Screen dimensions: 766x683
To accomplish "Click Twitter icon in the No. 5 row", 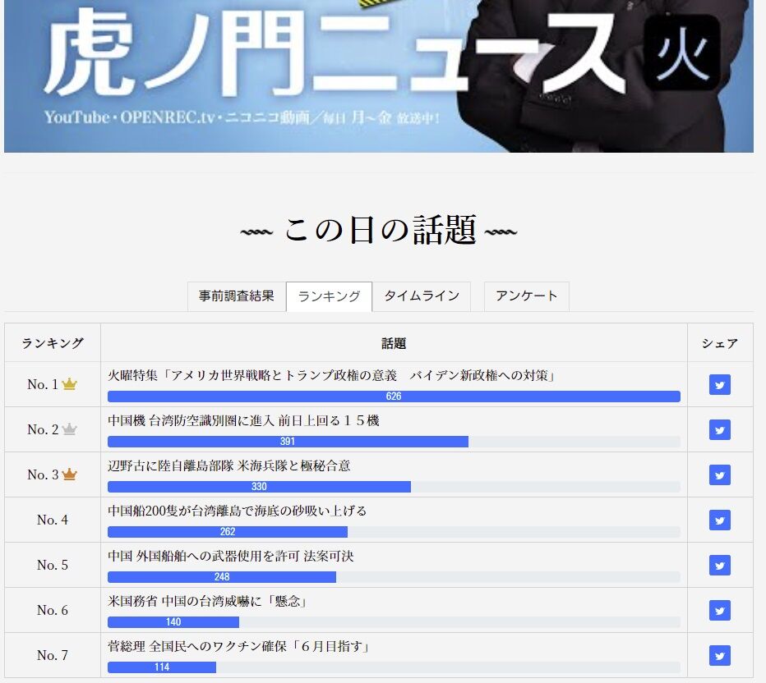I will pos(720,565).
